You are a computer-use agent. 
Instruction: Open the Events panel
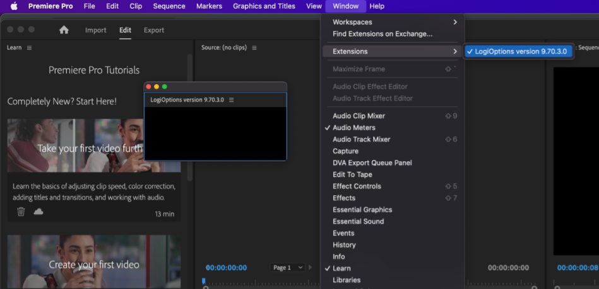[393, 234]
